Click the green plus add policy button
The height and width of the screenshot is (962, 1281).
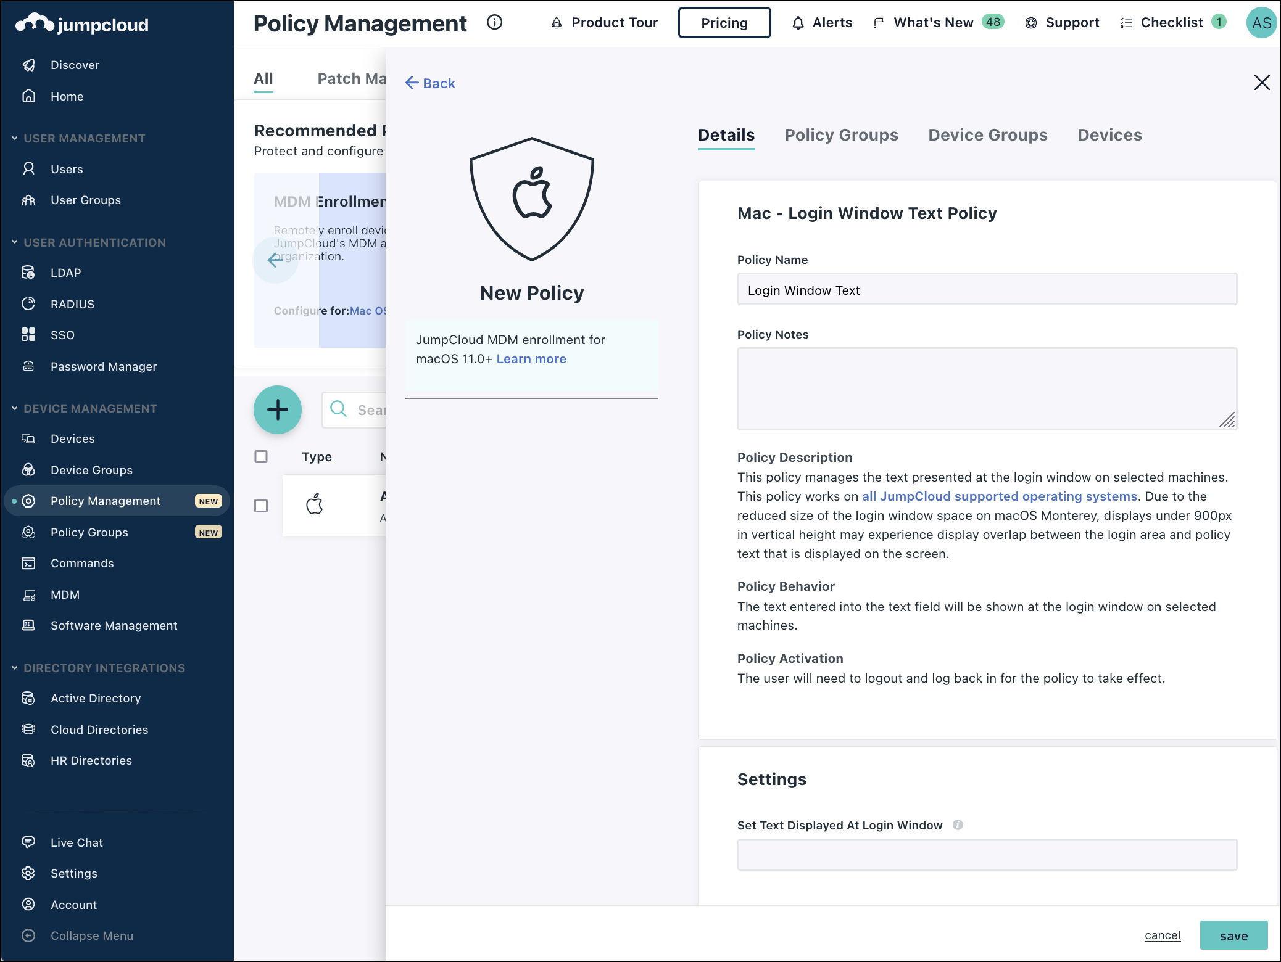click(x=278, y=409)
